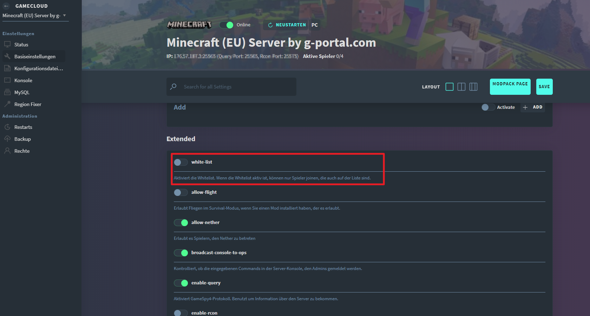The height and width of the screenshot is (316, 590).
Task: Click the PC tab next to Neustarten
Action: coord(314,25)
